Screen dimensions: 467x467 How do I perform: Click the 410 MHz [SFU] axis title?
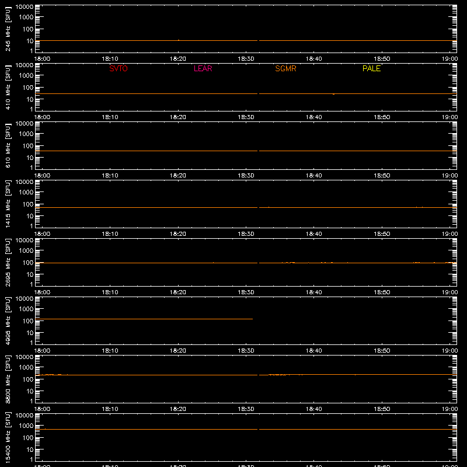point(8,87)
